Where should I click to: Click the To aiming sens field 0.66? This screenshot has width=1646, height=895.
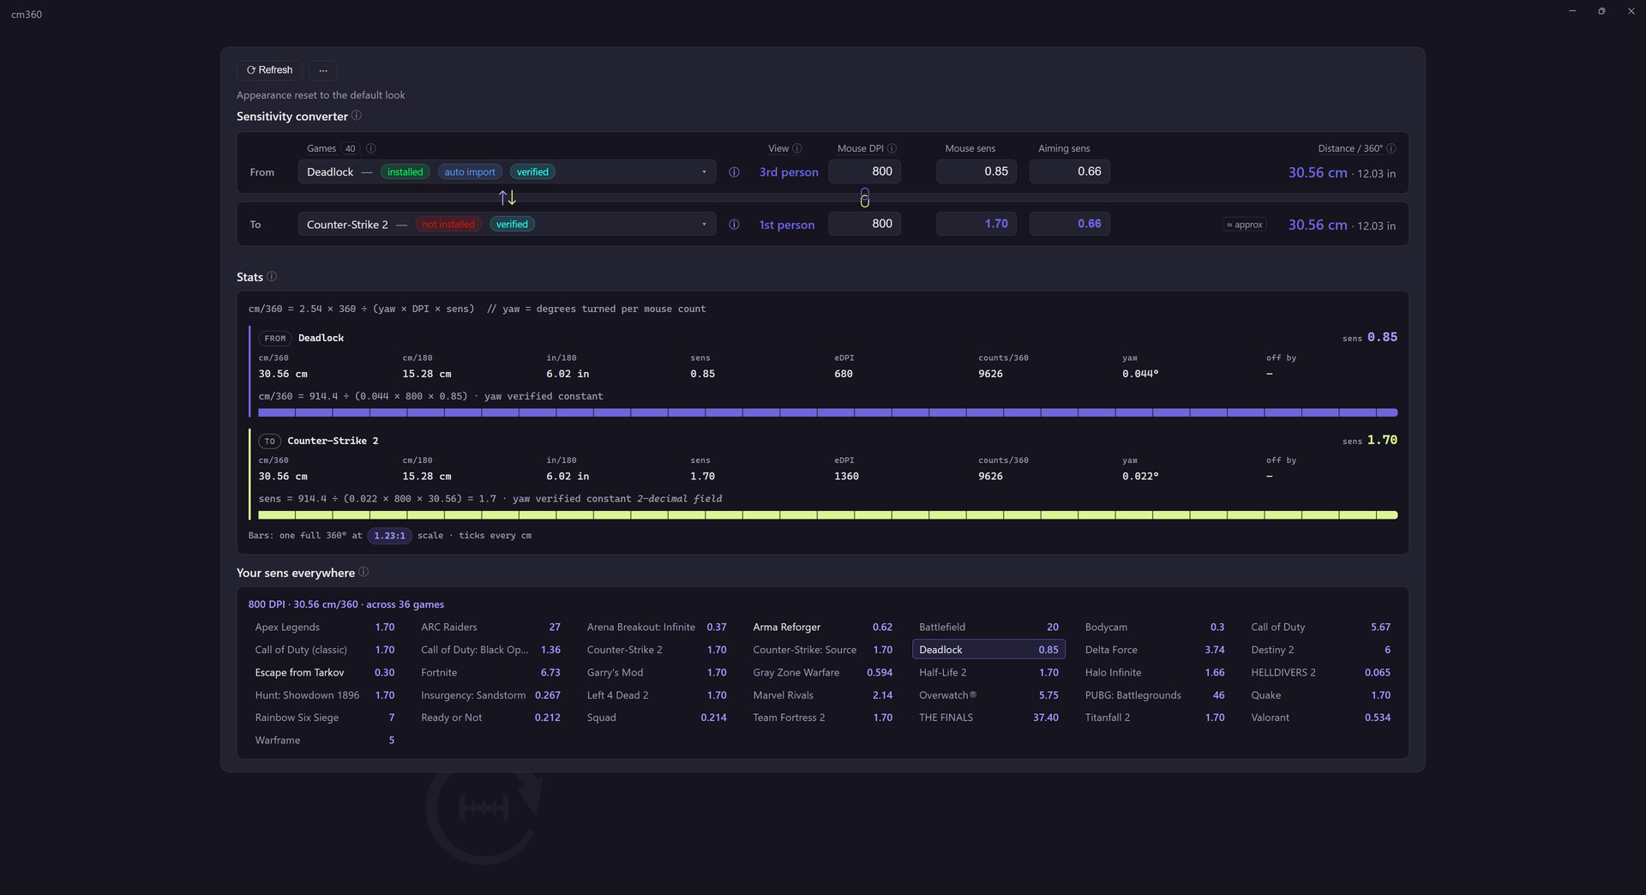pos(1070,224)
